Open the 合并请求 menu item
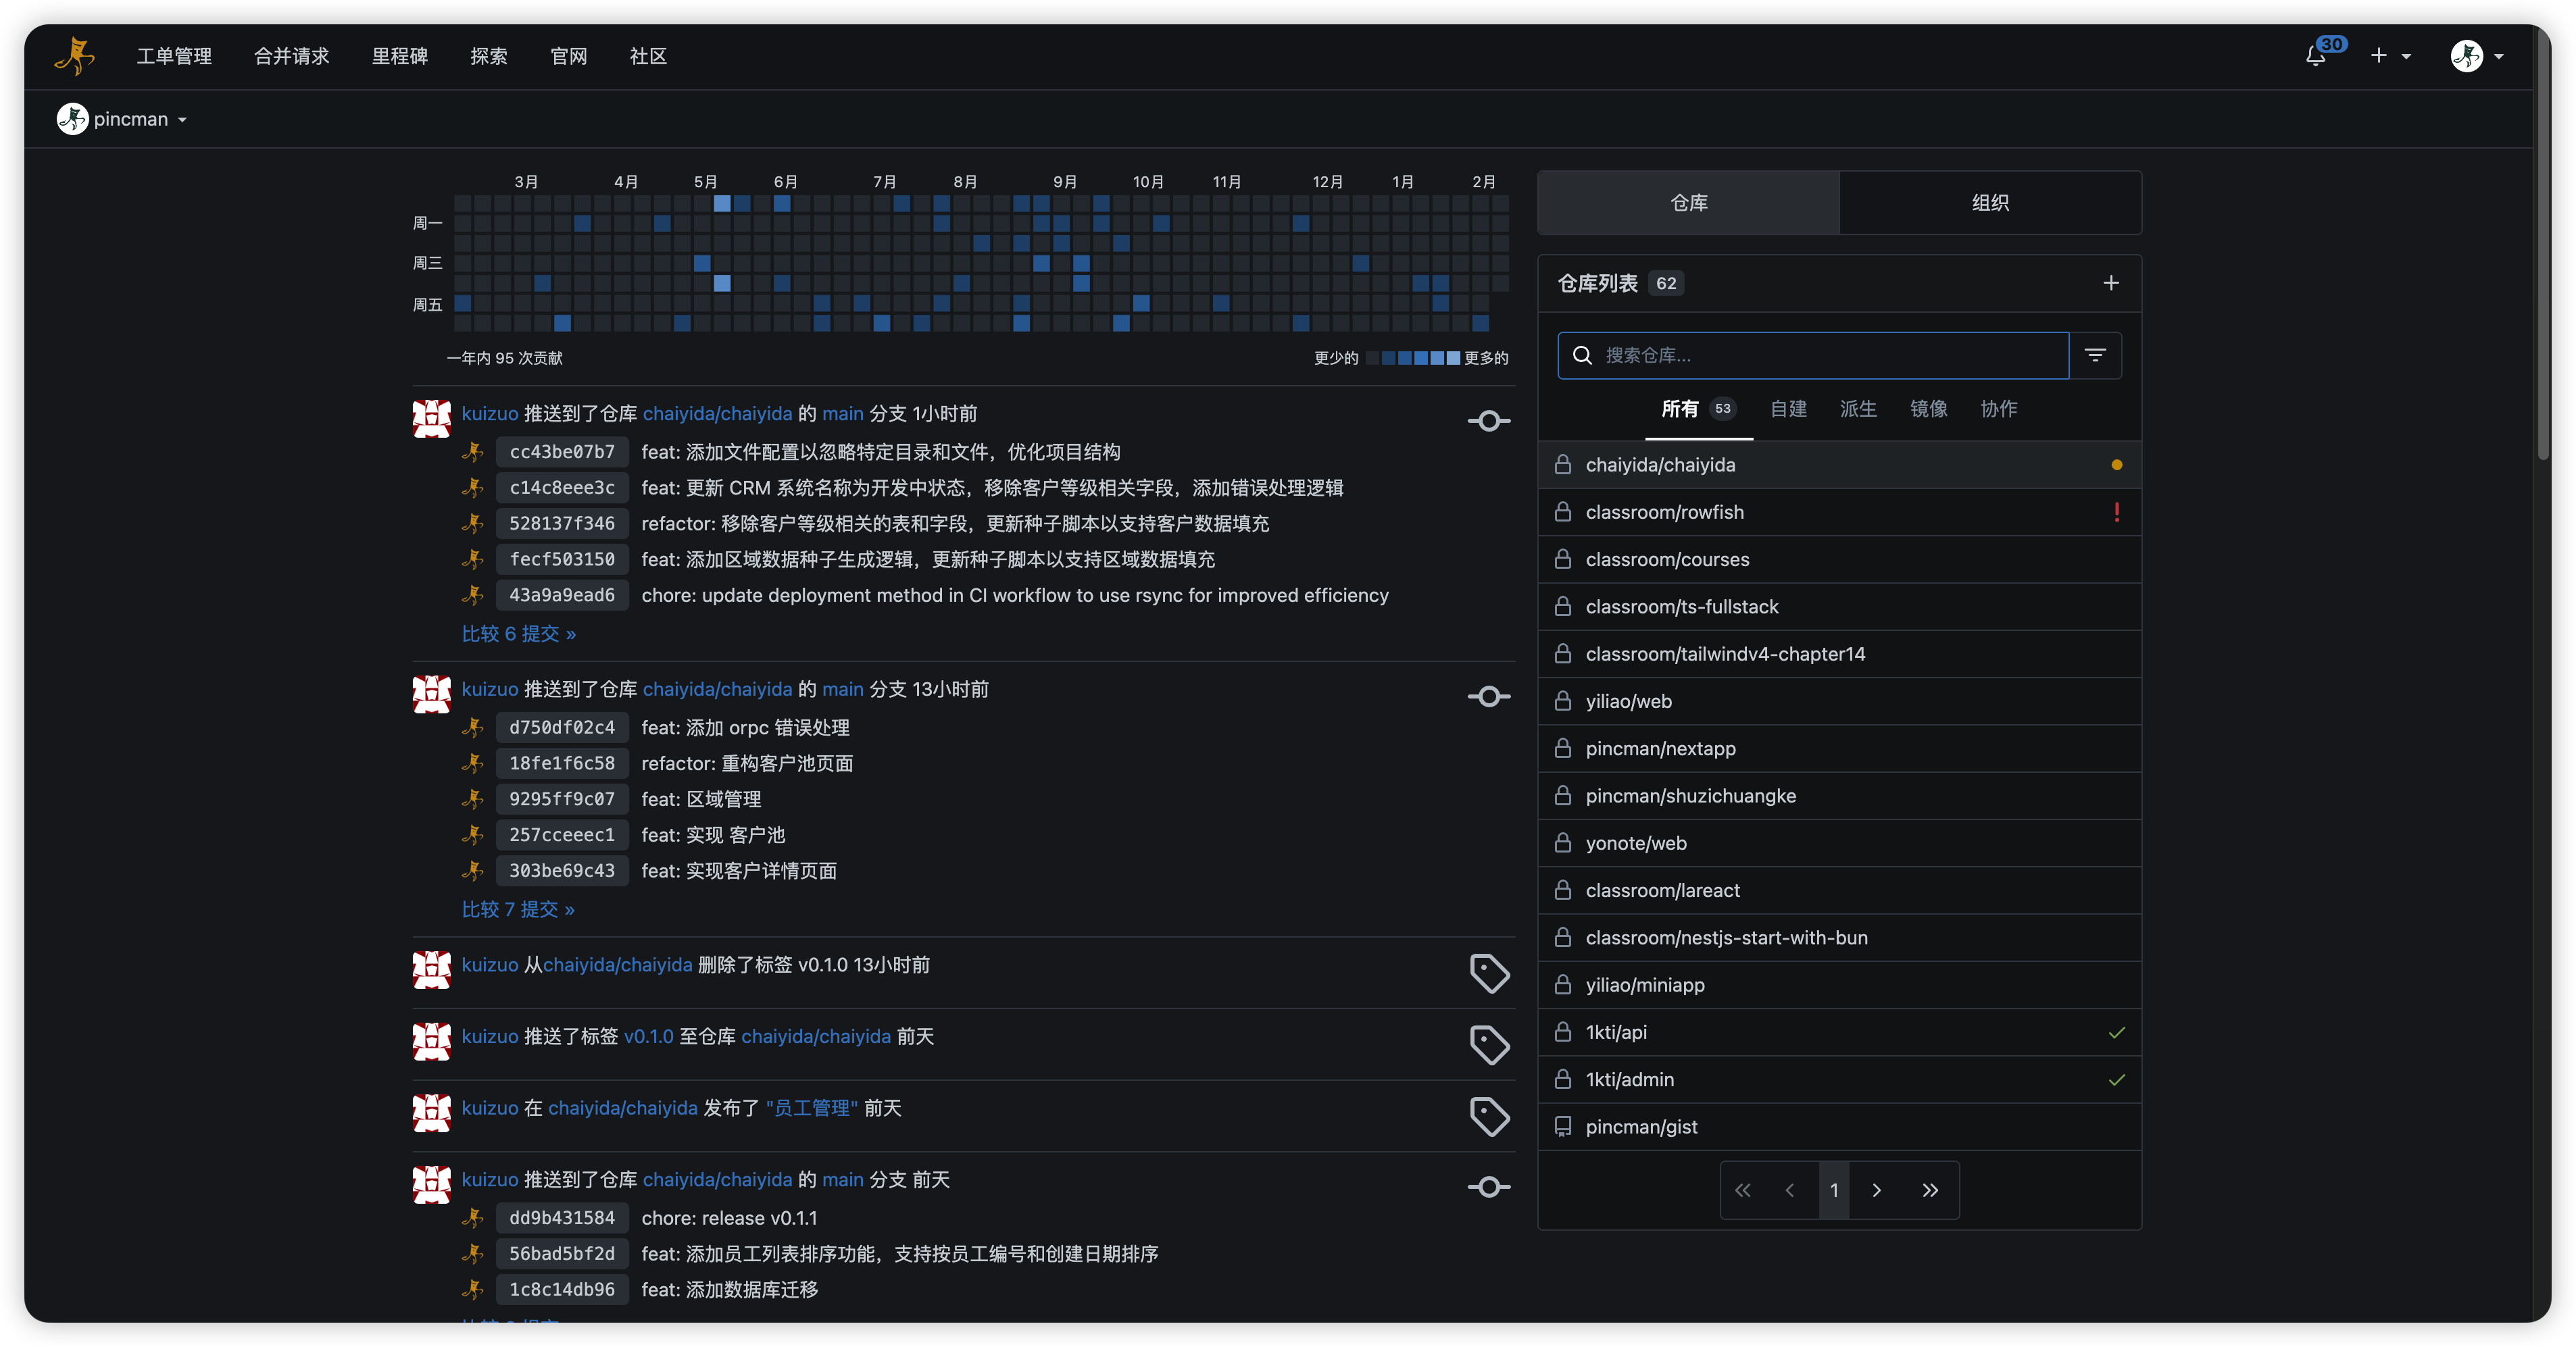 pos(291,56)
